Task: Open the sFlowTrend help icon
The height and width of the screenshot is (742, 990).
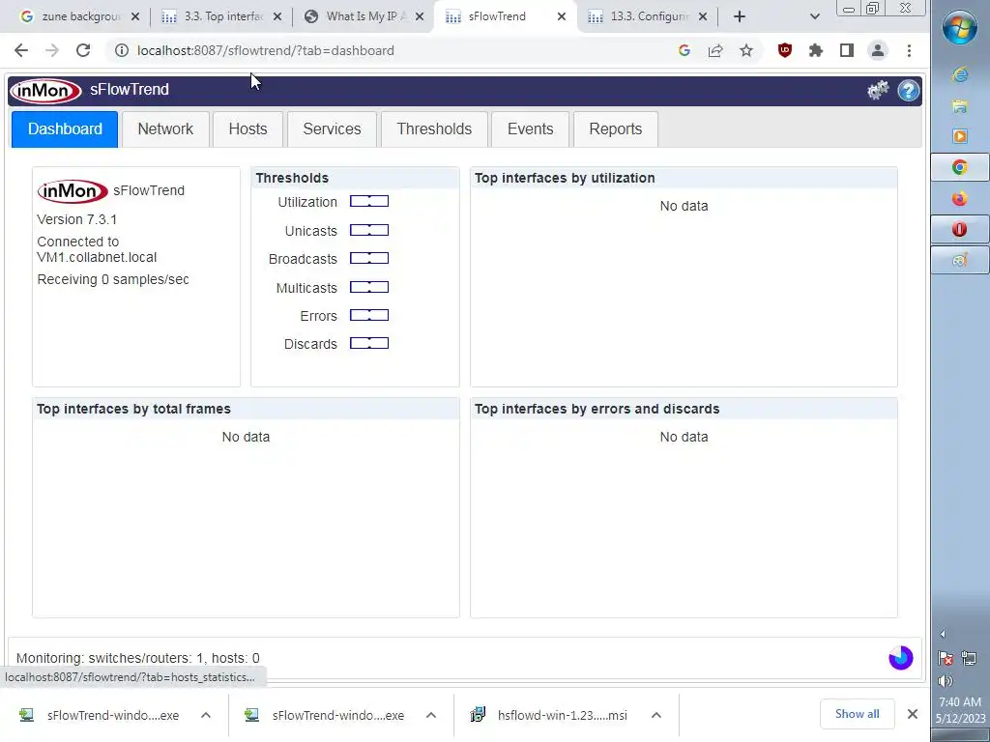Action: pos(909,90)
